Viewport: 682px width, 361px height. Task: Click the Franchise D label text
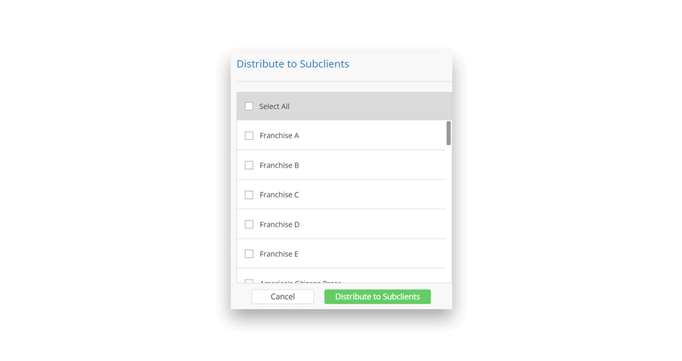point(279,224)
